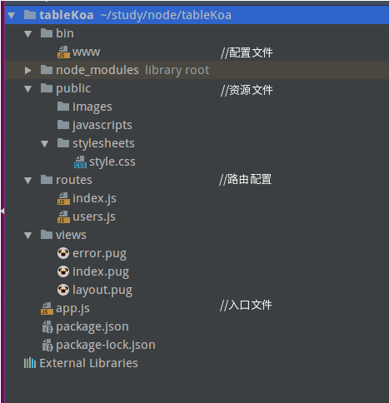Open the package.json file name
Viewport: 389px width, 403px height.
pos(92,327)
